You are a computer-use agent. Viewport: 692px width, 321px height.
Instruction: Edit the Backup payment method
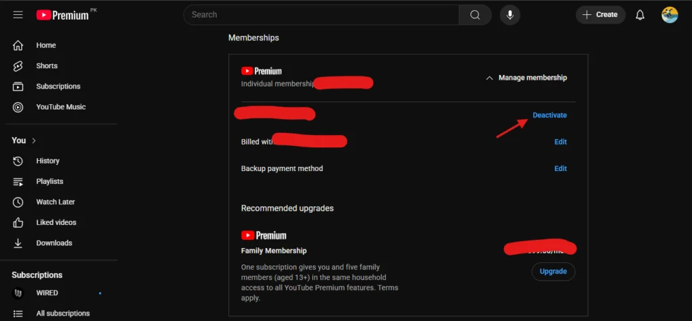560,169
